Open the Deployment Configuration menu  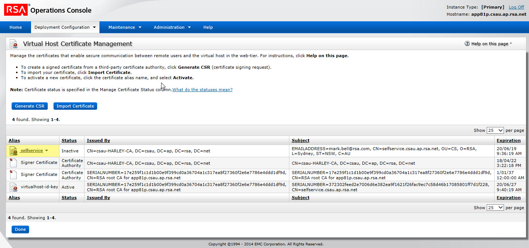(x=65, y=27)
